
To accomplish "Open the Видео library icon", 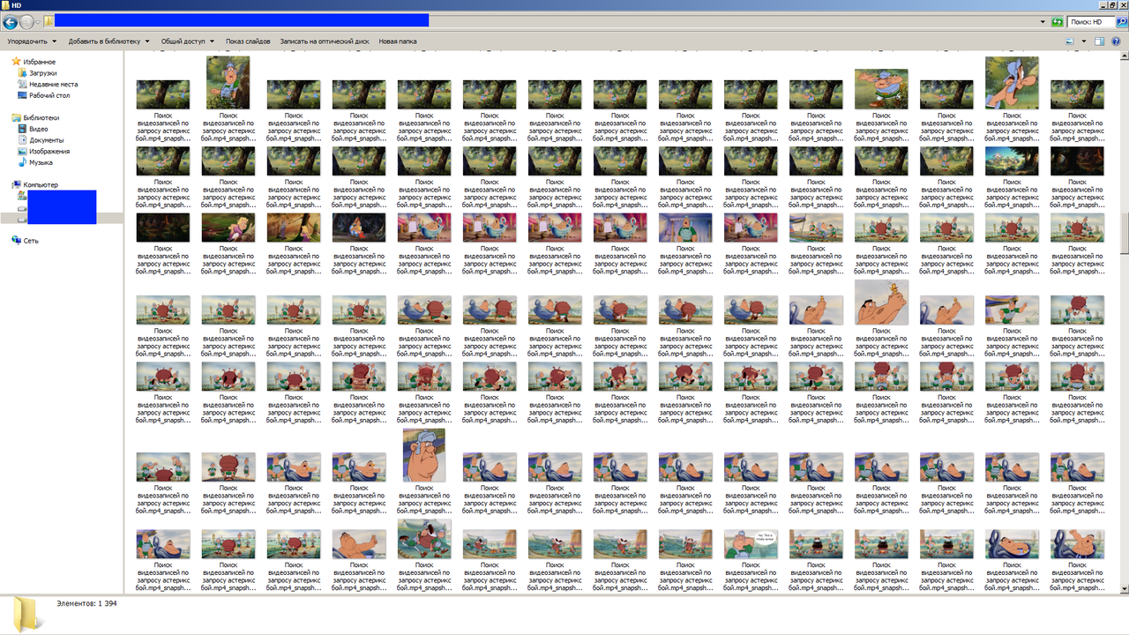I will tap(22, 129).
